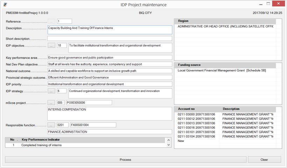The height and width of the screenshot is (168, 287).
Task: Click the IDP strategy code field 6
Action: click(62, 91)
